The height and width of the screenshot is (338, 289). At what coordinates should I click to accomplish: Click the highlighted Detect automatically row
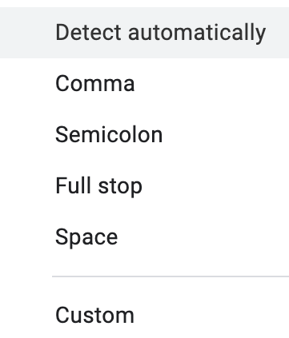pos(144,33)
